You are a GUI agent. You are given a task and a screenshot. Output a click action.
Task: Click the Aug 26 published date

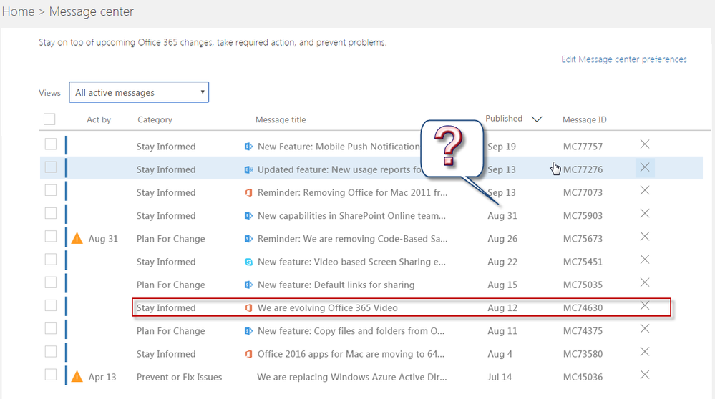(x=502, y=239)
